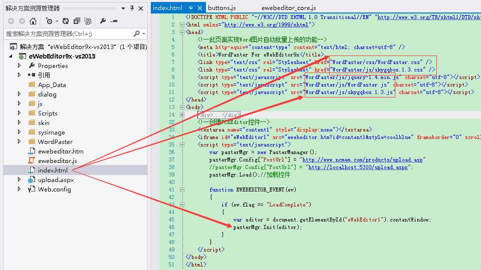Toggle Preview Selected Items button
The height and width of the screenshot is (270, 481).
(114, 21)
